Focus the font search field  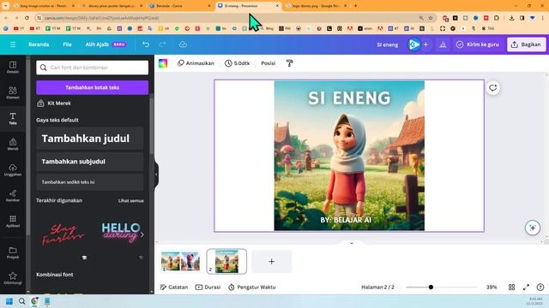[x=92, y=68]
